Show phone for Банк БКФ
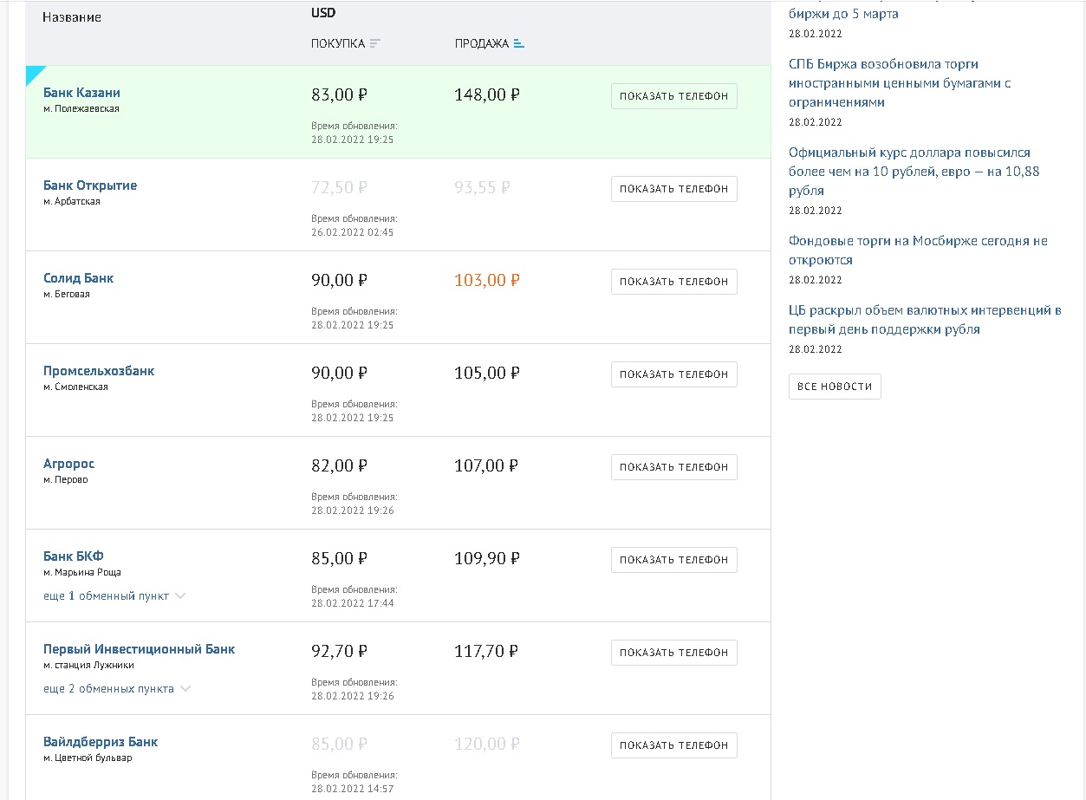 (673, 560)
